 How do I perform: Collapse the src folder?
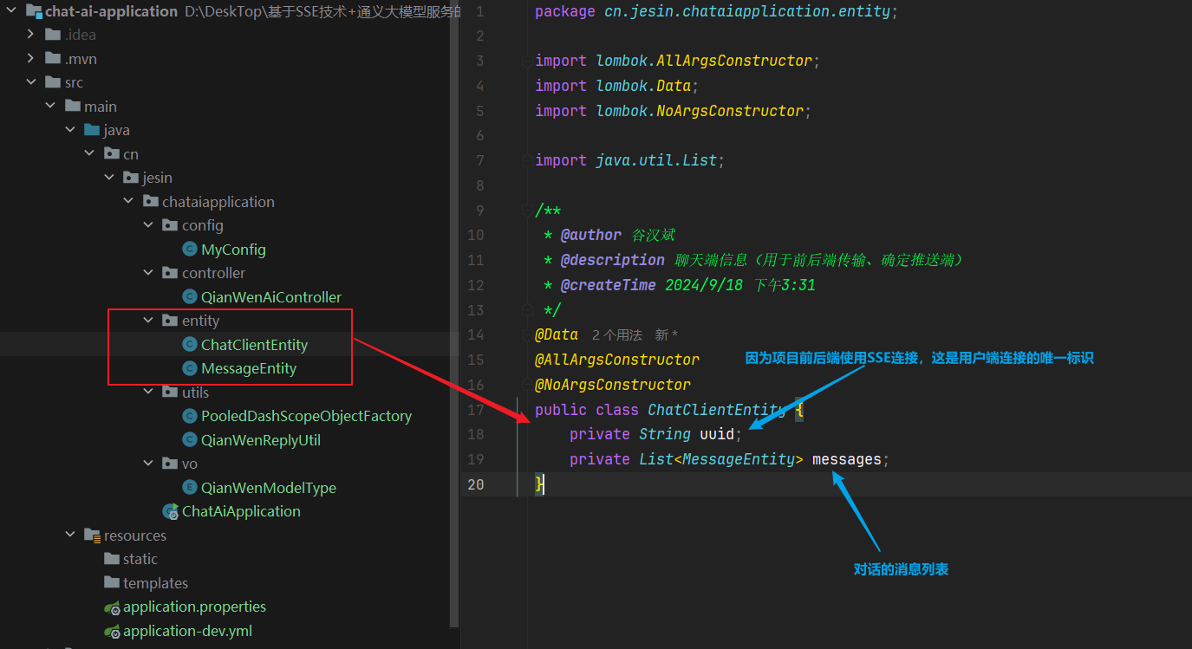31,82
